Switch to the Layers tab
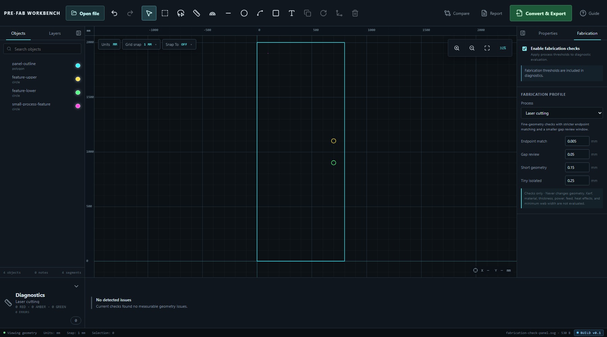Screen dimensions: 607x337 pos(55,33)
